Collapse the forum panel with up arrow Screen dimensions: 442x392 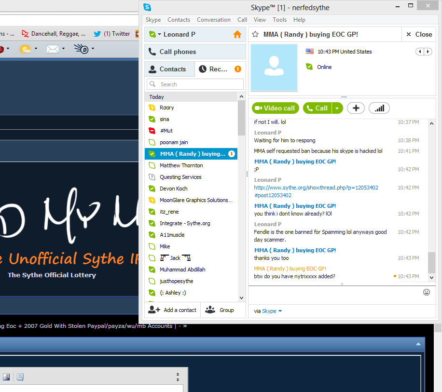[x=418, y=344]
